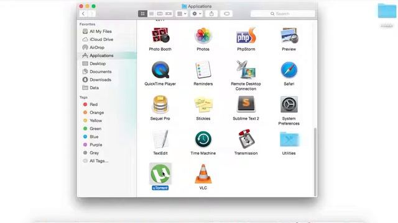
Task: Click the 'Safari' label text
Action: (x=289, y=84)
